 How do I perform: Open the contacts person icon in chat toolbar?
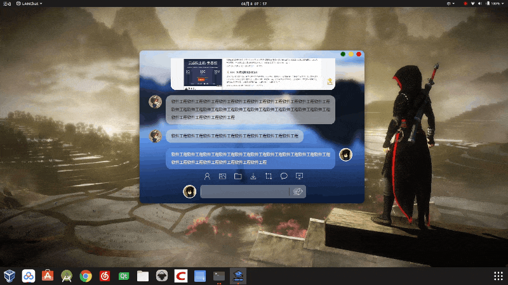(207, 176)
